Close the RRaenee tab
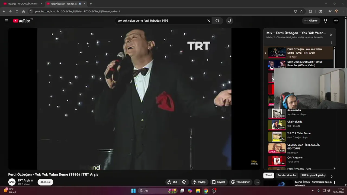 click(x=41, y=4)
